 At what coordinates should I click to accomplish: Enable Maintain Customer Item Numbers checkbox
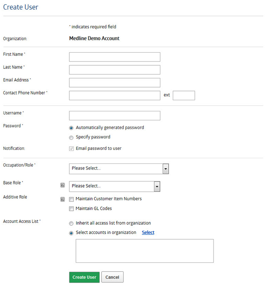(71, 199)
